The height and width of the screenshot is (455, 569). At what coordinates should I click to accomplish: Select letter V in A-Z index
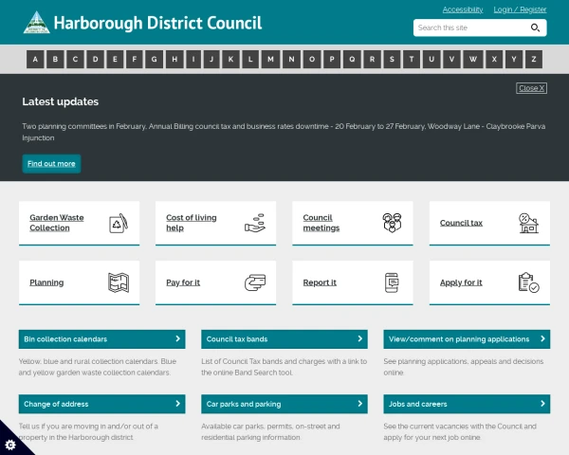[451, 59]
